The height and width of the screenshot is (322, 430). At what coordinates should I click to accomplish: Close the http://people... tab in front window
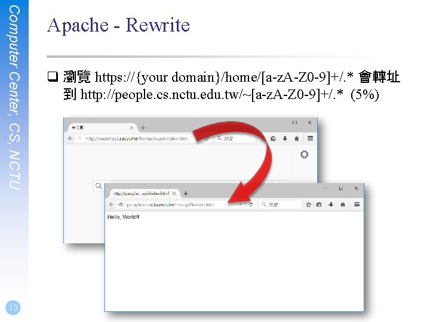click(174, 194)
